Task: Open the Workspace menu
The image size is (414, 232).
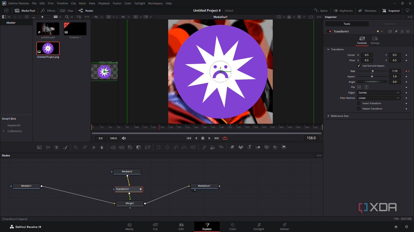Action: pos(155,3)
